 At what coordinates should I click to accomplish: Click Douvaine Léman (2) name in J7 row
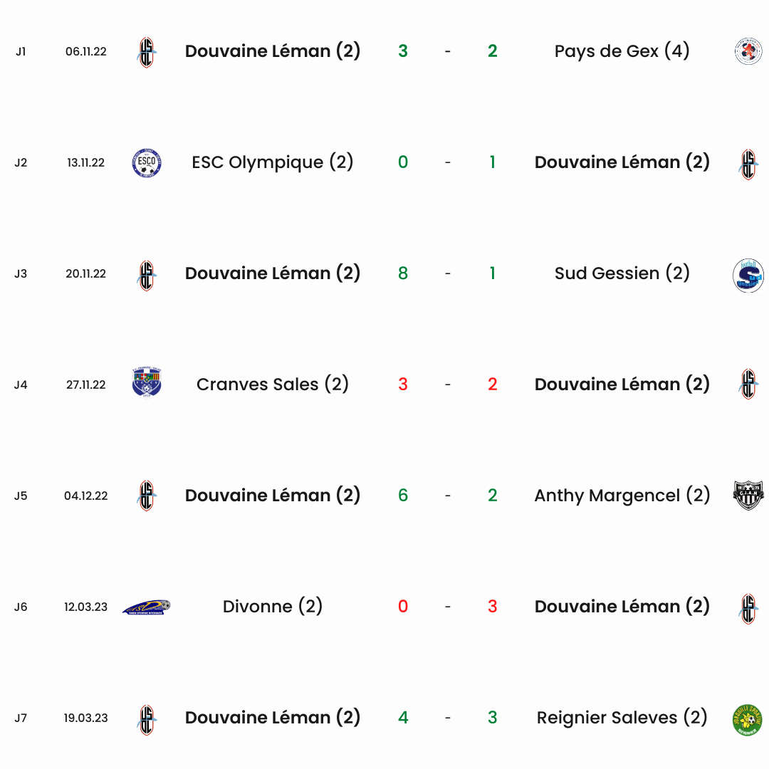[272, 718]
